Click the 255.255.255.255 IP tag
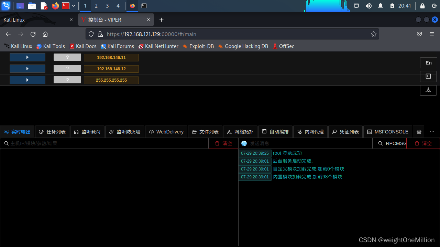Viewport: 440px width, 247px height. [111, 80]
